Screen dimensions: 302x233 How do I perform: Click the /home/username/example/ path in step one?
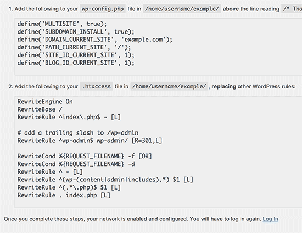pos(182,9)
